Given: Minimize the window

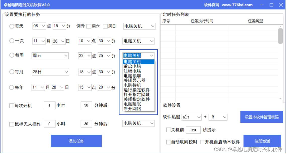Looking at the screenshot, I should pyautogui.click(x=262, y=5).
